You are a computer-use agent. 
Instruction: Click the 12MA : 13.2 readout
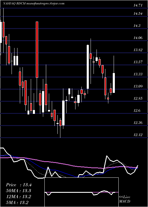pos(18,197)
